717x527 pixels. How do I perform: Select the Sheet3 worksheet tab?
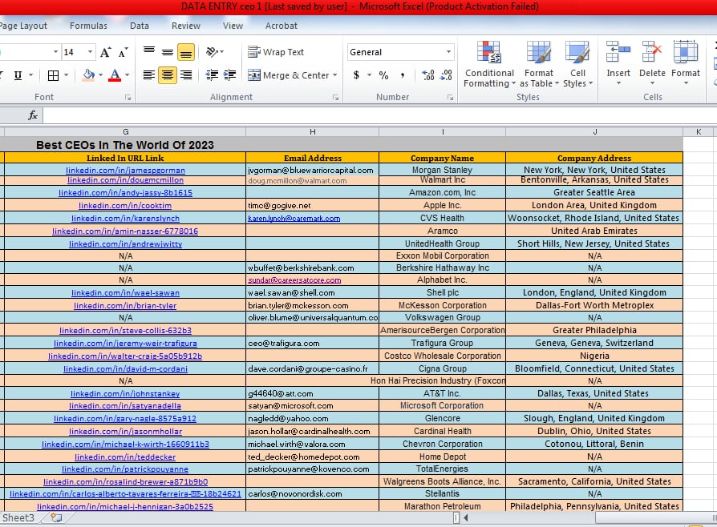[x=18, y=518]
